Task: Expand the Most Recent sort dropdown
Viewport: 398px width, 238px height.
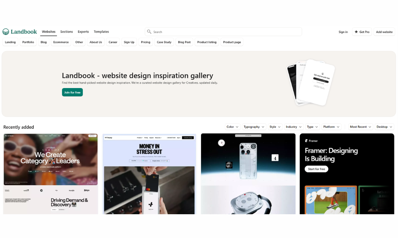Action: click(360, 127)
